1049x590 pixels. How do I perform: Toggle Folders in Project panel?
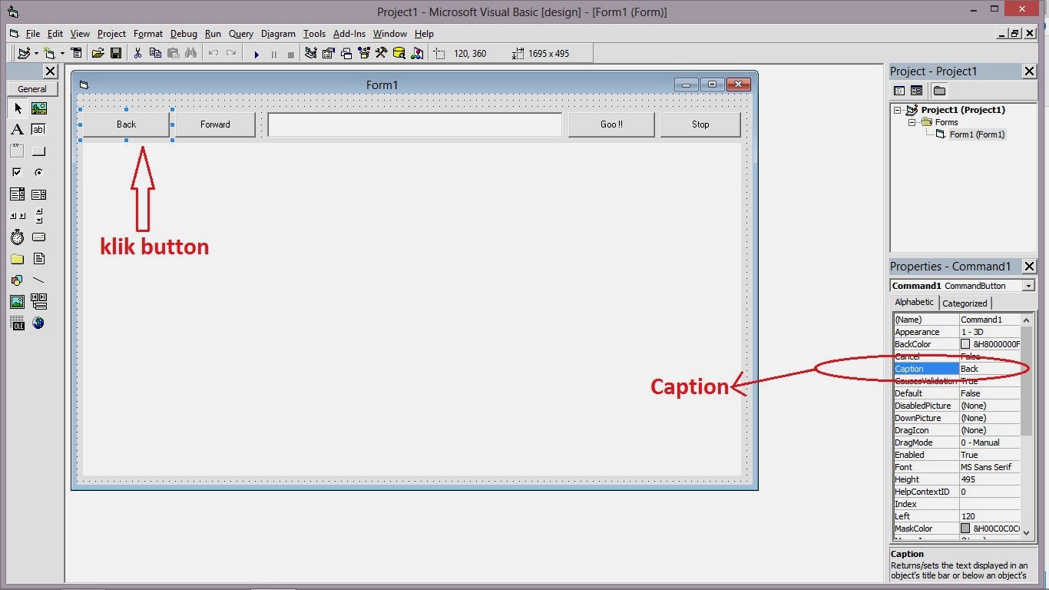coord(939,91)
